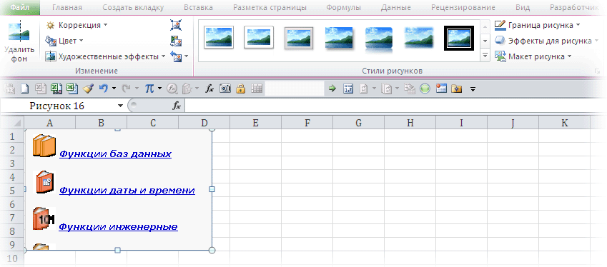Apply the fifth reflected rounded picture style
The width and height of the screenshot is (607, 267).
point(379,39)
